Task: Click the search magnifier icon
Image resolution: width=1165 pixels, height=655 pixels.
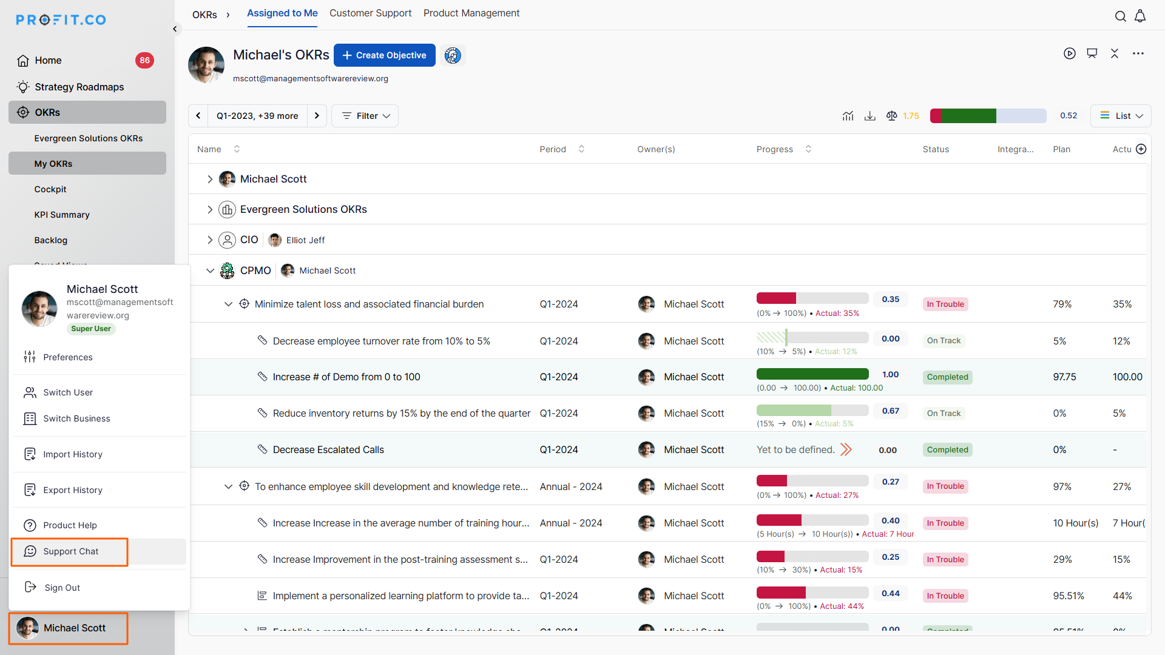Action: tap(1120, 16)
